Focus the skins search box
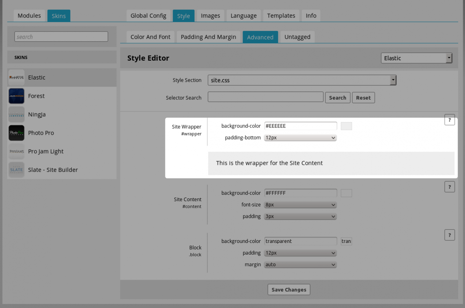 (61, 37)
